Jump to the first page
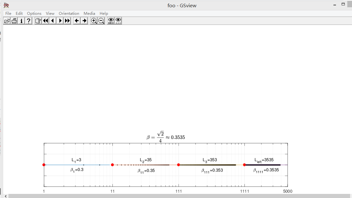The image size is (352, 198). pyautogui.click(x=46, y=20)
